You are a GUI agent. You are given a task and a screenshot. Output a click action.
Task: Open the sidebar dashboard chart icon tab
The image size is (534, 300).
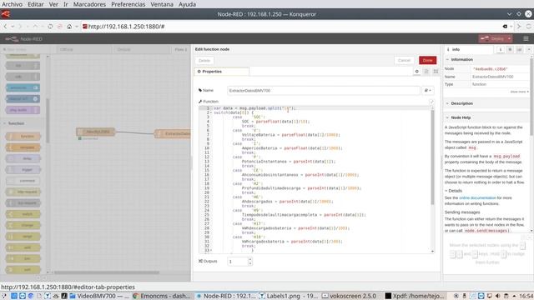click(519, 50)
